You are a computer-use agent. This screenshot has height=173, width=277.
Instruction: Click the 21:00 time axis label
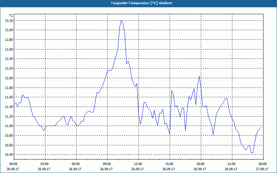coord(232,164)
